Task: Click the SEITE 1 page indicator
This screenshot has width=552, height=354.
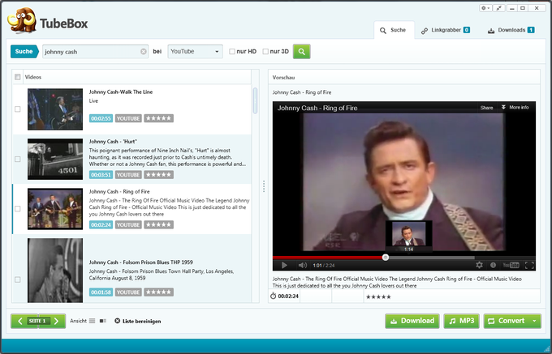Action: tap(38, 321)
